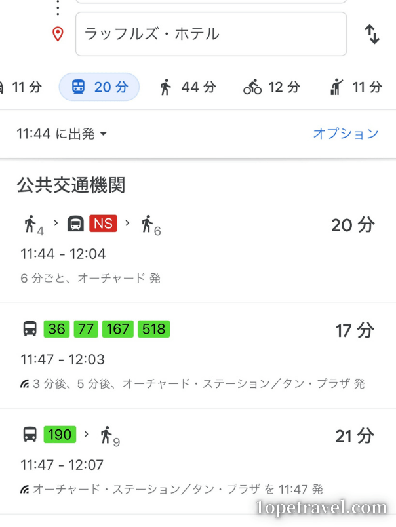This screenshot has width=396, height=527.
Task: Click the red destination pin icon
Action: click(58, 34)
